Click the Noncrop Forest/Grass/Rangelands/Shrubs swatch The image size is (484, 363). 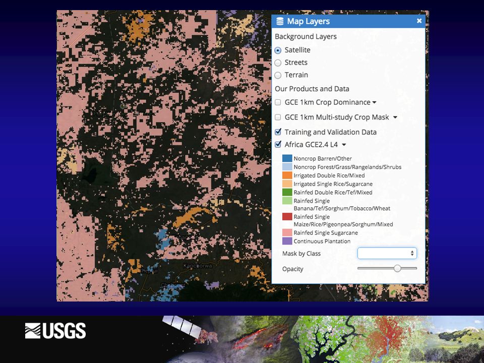coord(287,167)
